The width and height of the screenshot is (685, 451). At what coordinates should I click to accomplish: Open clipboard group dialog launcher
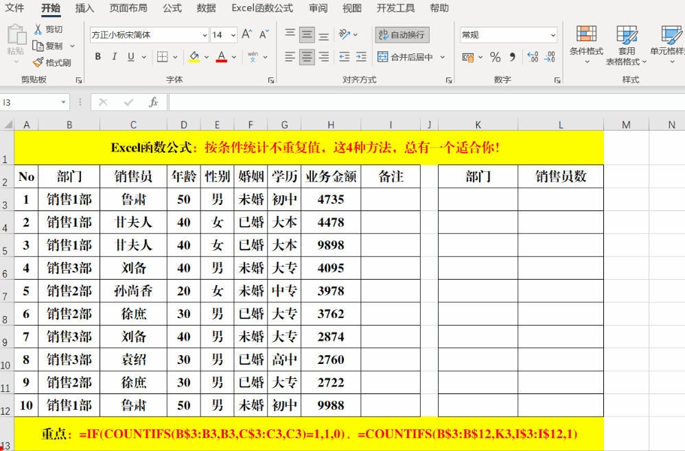click(x=79, y=80)
